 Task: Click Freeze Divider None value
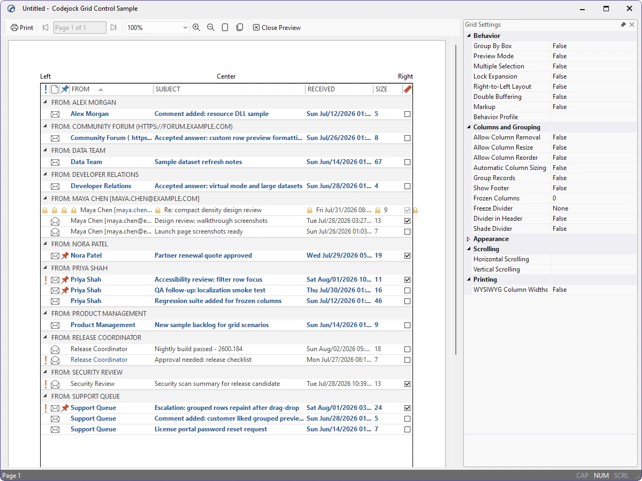coord(561,208)
